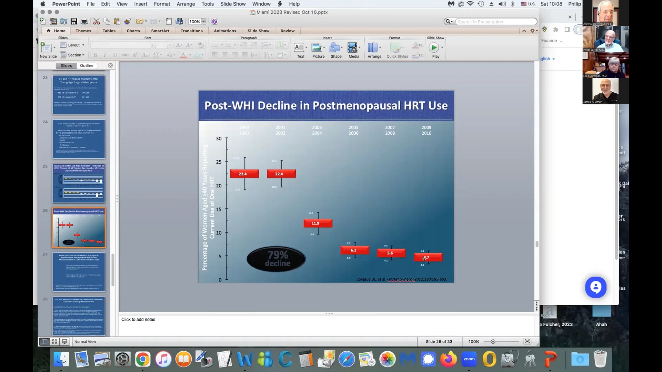Click Fit slide to window icon
The width and height of the screenshot is (662, 372).
(x=527, y=341)
